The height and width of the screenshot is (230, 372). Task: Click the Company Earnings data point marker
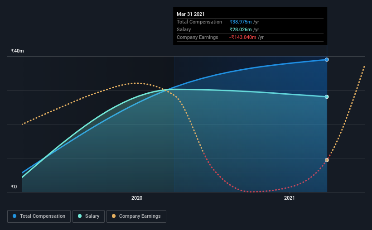(x=327, y=160)
